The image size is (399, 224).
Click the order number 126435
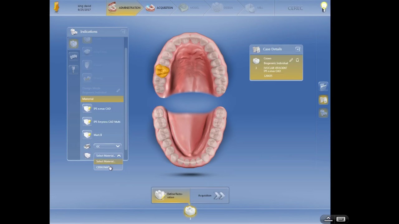[x=268, y=76]
